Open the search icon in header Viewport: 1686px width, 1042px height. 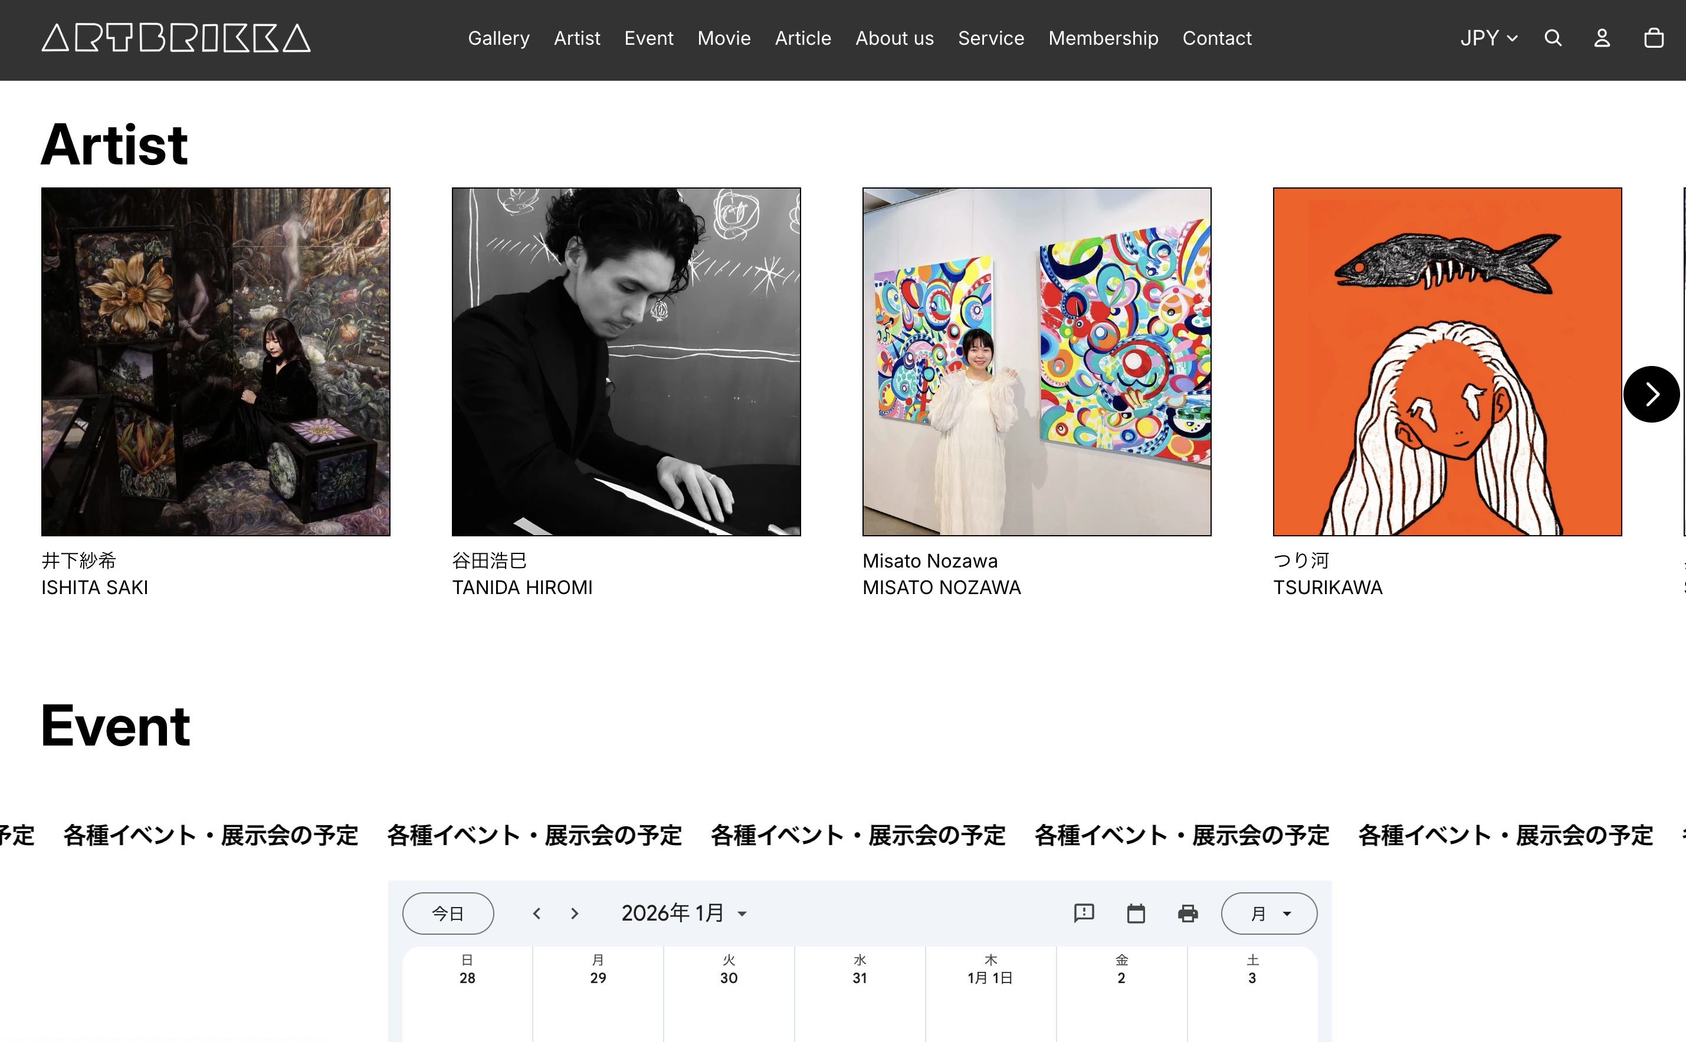(1553, 38)
